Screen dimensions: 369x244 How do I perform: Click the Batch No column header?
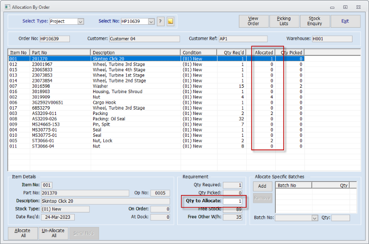[293, 185]
